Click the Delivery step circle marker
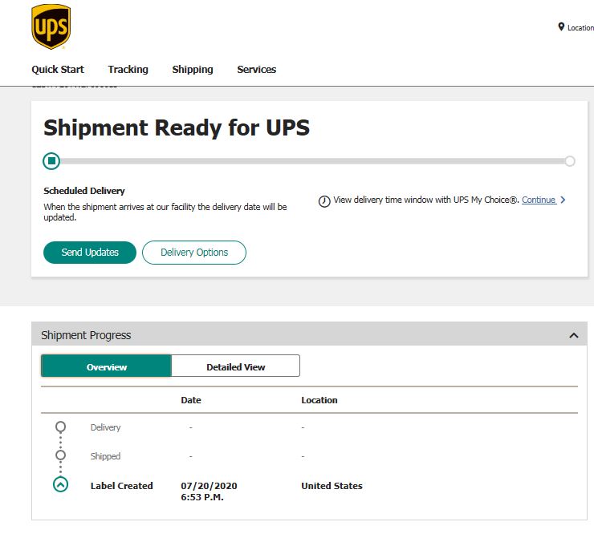 coord(60,427)
